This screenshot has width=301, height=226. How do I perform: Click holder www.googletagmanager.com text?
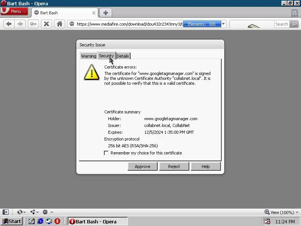(171, 119)
